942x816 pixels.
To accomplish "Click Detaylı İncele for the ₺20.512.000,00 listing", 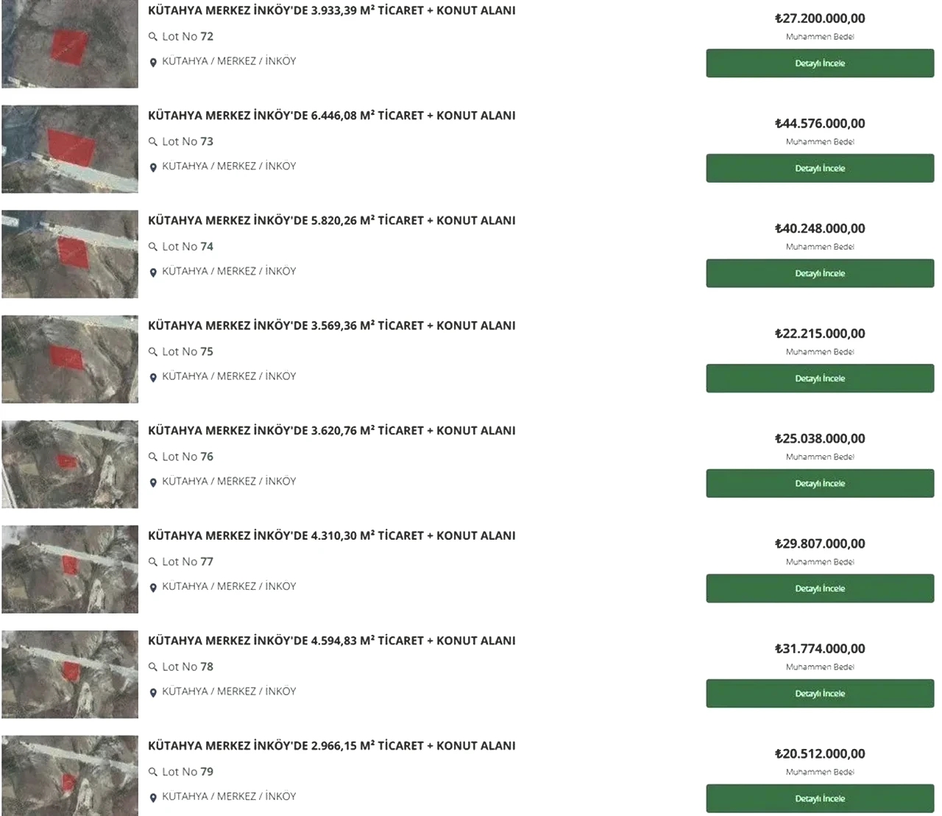I will click(x=820, y=798).
